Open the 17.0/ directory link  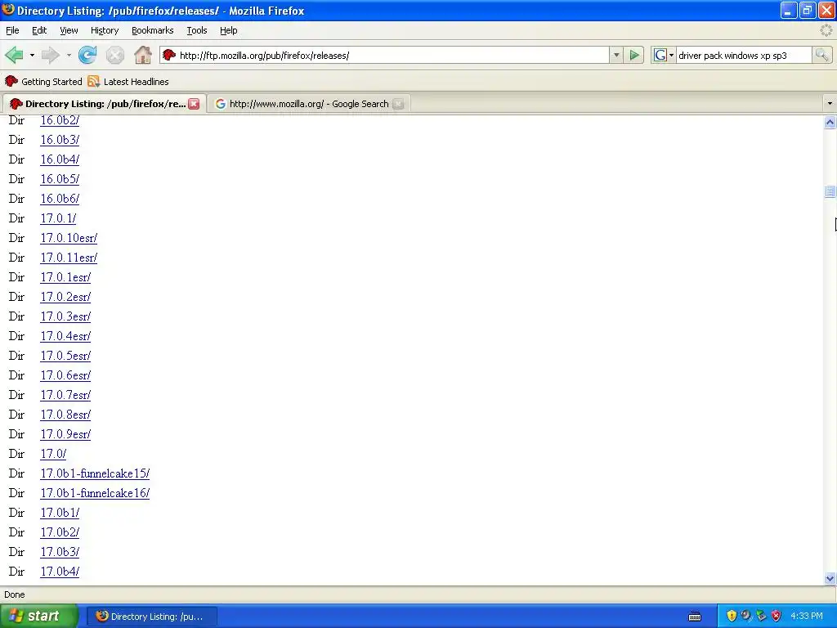click(53, 454)
